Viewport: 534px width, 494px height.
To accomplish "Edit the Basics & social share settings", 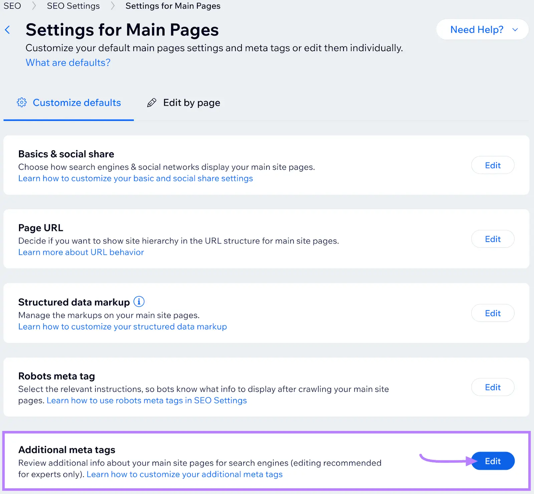I will point(493,165).
